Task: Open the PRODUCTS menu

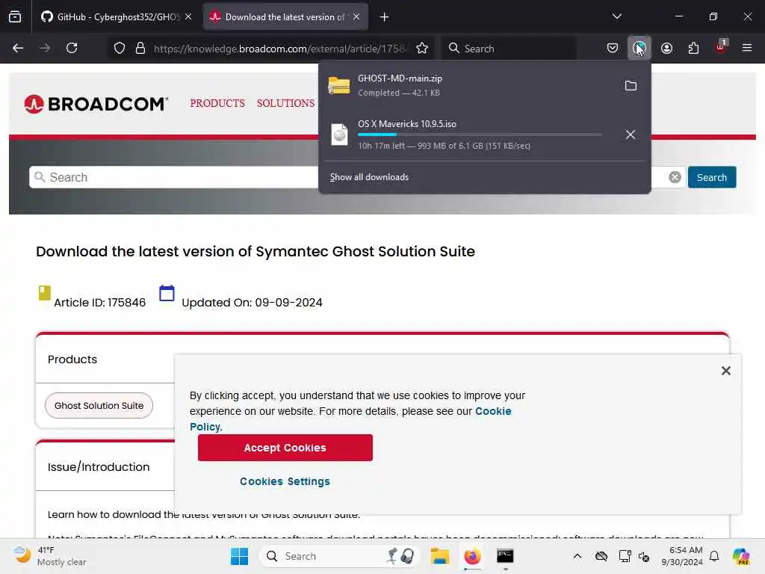Action: tap(217, 103)
